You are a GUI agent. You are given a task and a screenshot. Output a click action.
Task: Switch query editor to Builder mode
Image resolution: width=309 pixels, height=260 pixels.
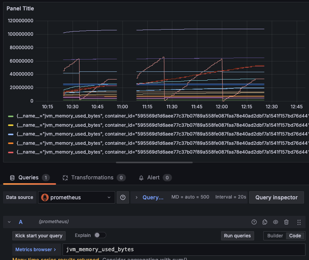point(274,235)
